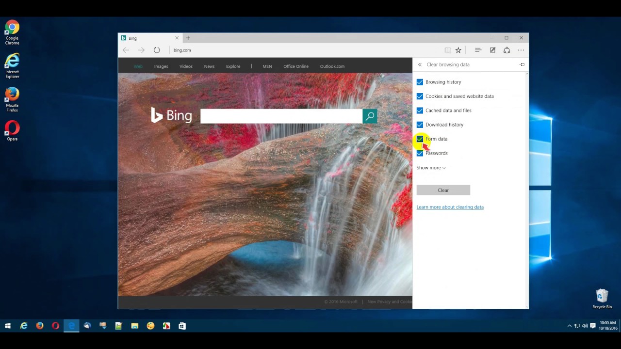Uncheck Browsing history checkbox
This screenshot has height=349, width=621.
[x=420, y=82]
